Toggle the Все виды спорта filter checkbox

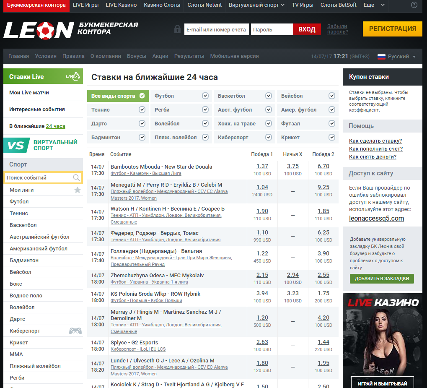click(x=142, y=96)
